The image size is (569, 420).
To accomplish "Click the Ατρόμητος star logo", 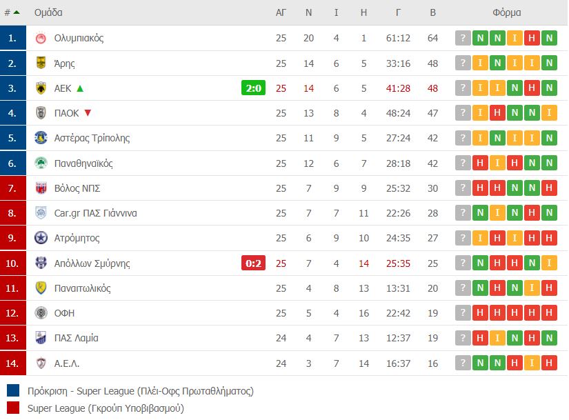I will pyautogui.click(x=41, y=238).
